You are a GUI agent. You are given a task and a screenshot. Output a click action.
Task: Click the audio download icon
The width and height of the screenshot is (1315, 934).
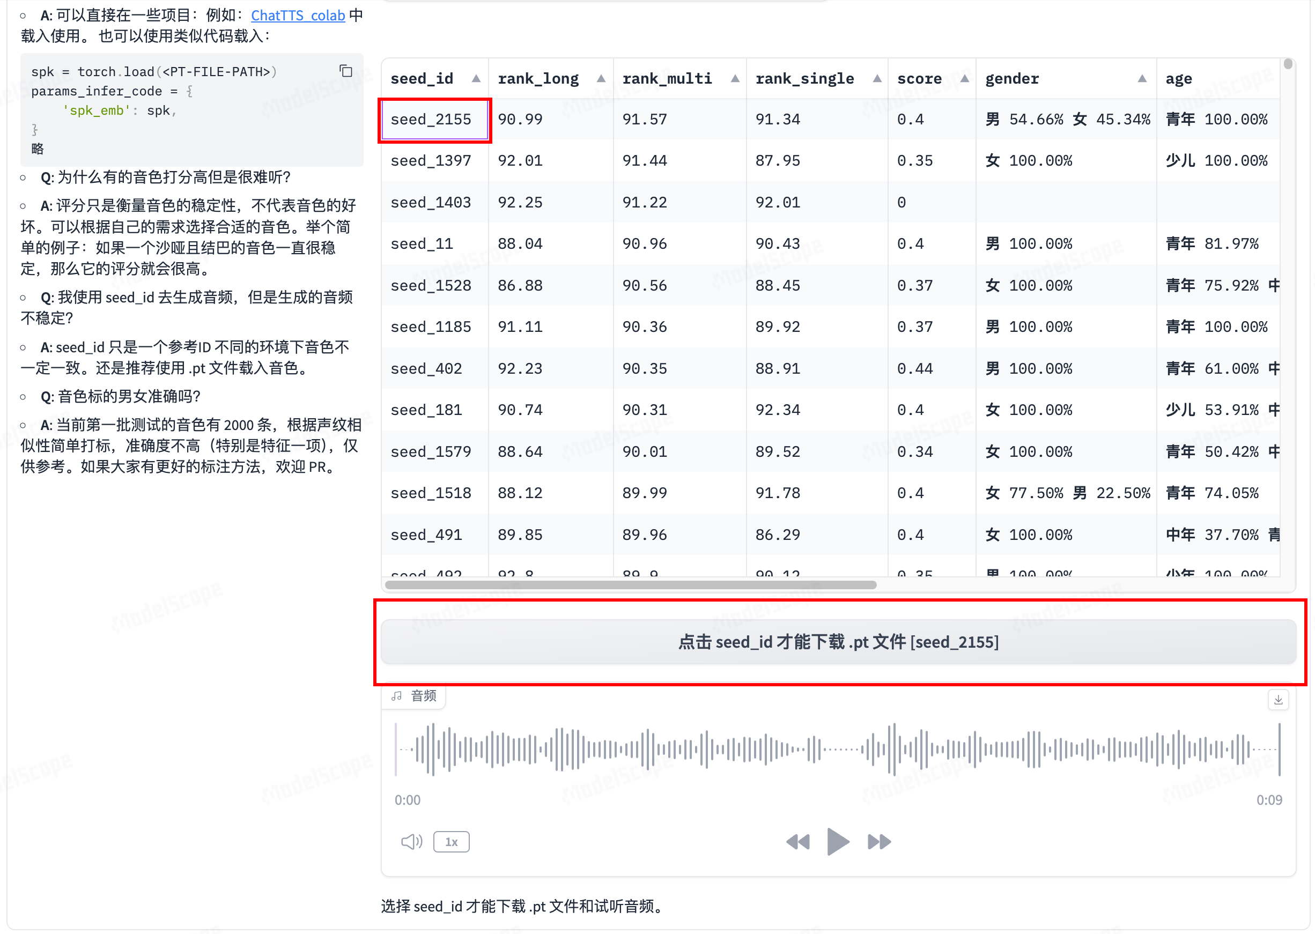point(1277,699)
